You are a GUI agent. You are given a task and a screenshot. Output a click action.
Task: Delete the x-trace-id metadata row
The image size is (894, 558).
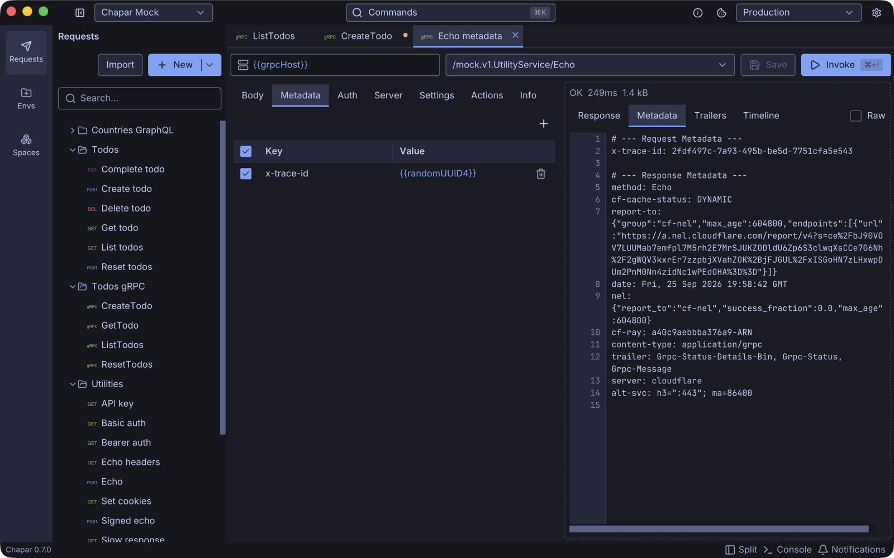(541, 174)
